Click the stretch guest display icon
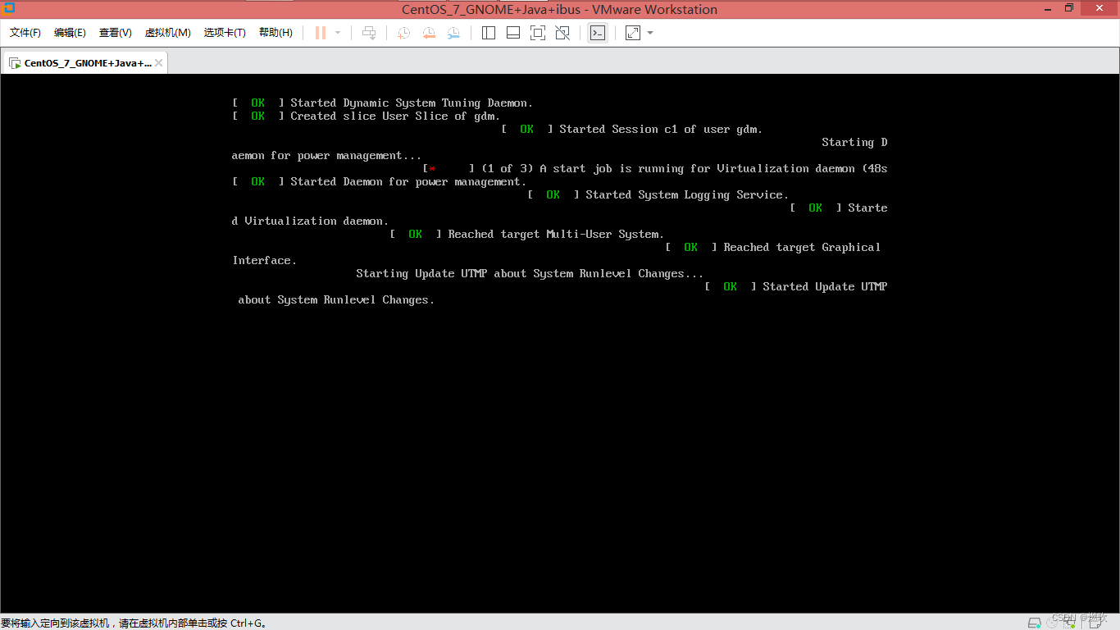The width and height of the screenshot is (1120, 630). pos(633,33)
